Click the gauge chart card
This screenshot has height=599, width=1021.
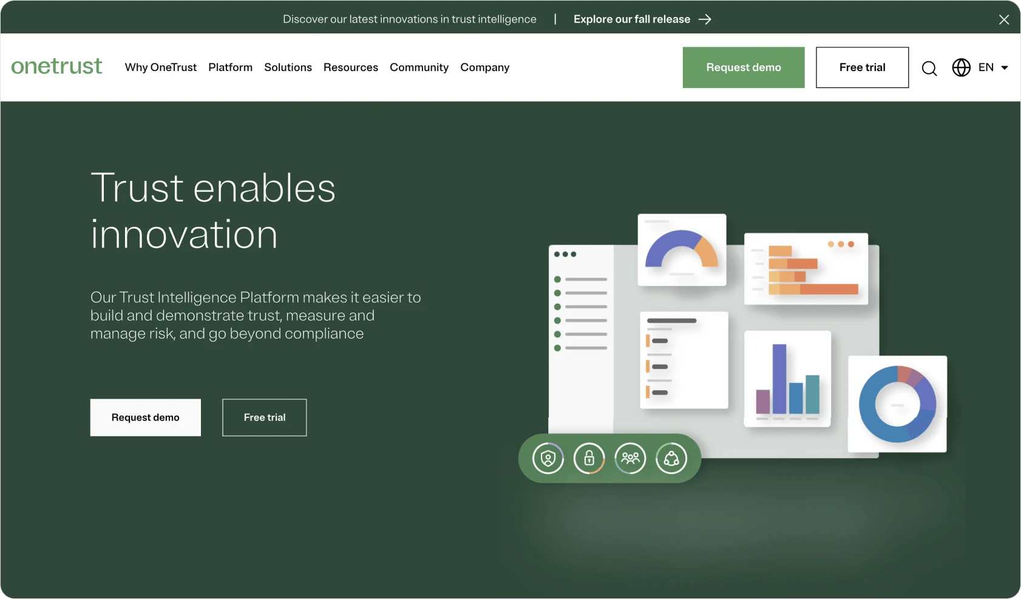(x=682, y=249)
